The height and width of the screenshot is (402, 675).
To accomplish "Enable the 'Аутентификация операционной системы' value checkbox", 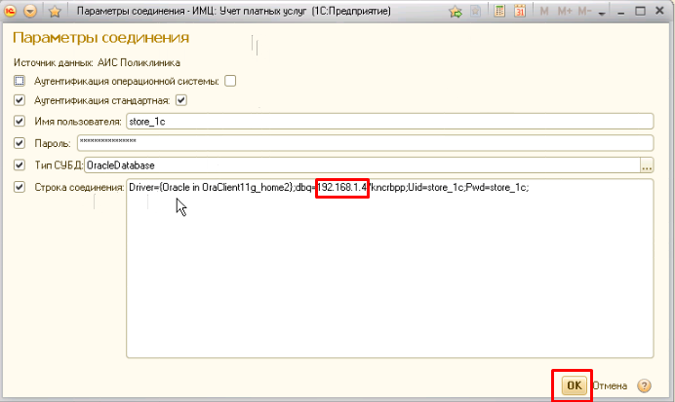I will coord(230,81).
